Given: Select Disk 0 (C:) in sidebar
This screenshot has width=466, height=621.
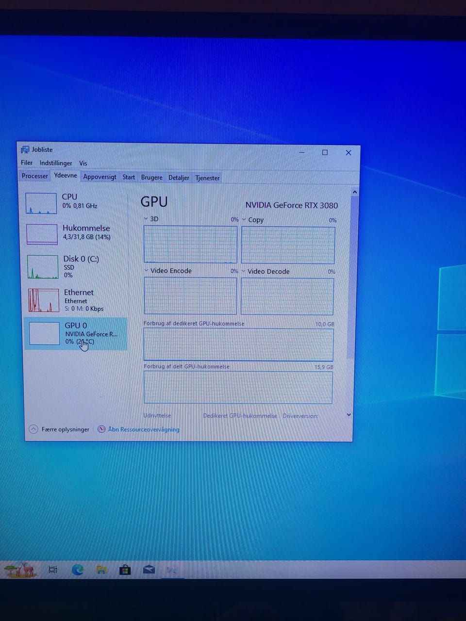Looking at the screenshot, I should click(x=76, y=266).
